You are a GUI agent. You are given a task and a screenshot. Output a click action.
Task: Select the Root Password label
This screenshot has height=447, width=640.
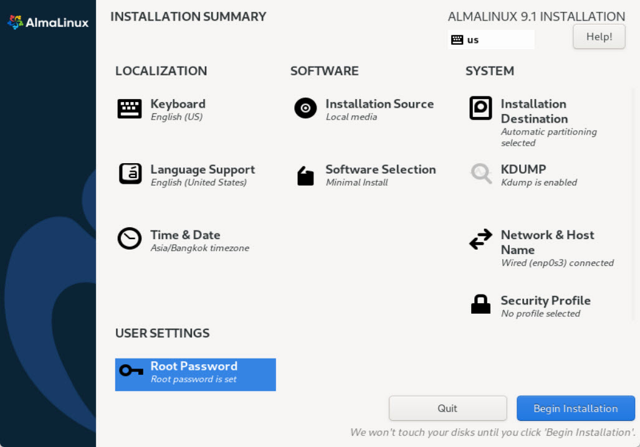(194, 366)
